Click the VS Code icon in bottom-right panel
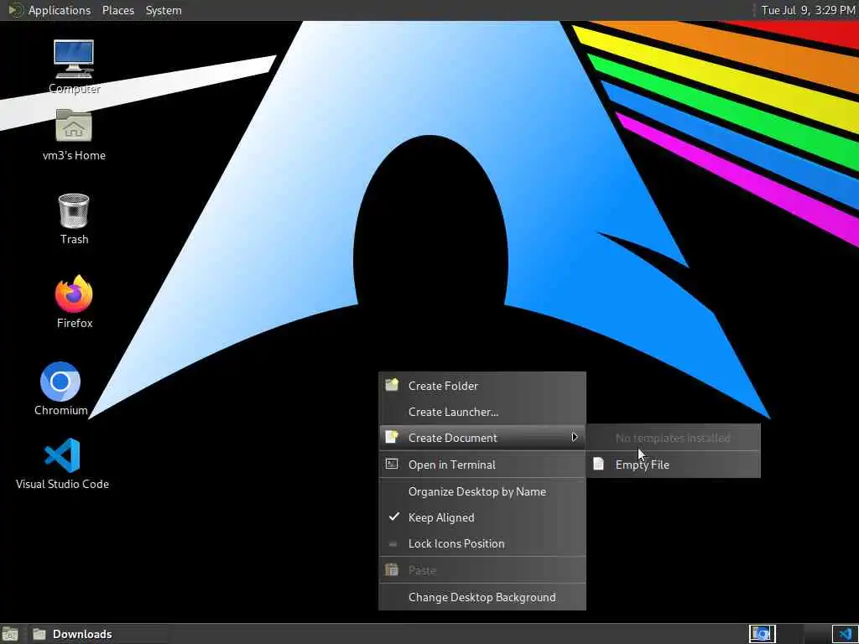Viewport: 859px width, 644px height. (x=845, y=634)
